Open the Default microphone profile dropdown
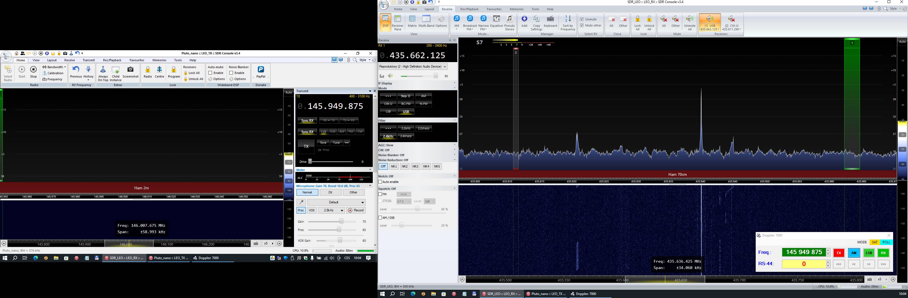The width and height of the screenshot is (908, 298). point(336,202)
